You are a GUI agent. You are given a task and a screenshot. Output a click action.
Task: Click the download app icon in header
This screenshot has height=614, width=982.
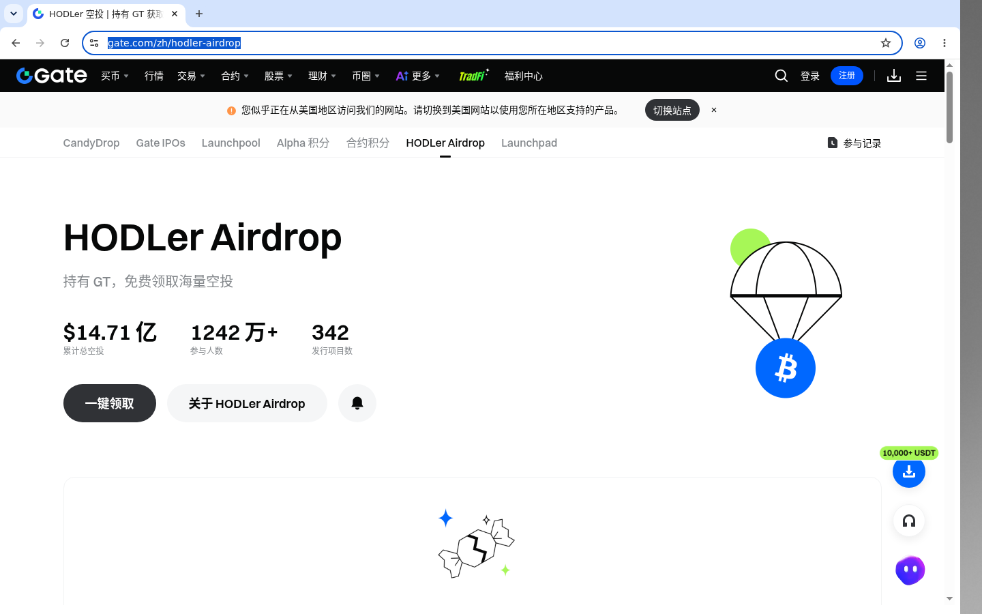[x=894, y=76]
